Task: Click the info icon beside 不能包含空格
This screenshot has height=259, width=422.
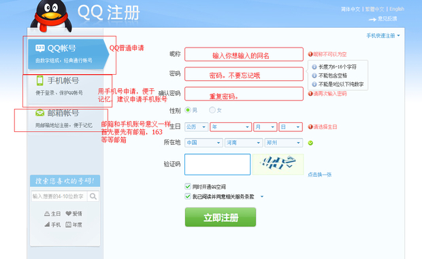Action: (314, 75)
